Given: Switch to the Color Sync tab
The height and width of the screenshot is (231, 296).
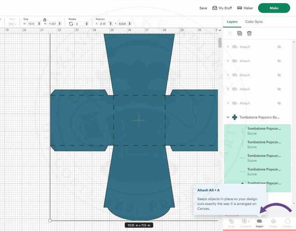Looking at the screenshot, I should tap(254, 22).
